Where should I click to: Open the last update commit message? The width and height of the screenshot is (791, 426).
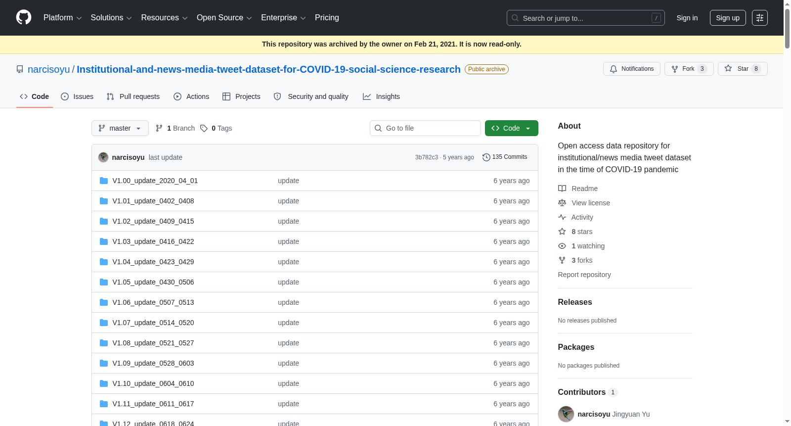coord(166,157)
